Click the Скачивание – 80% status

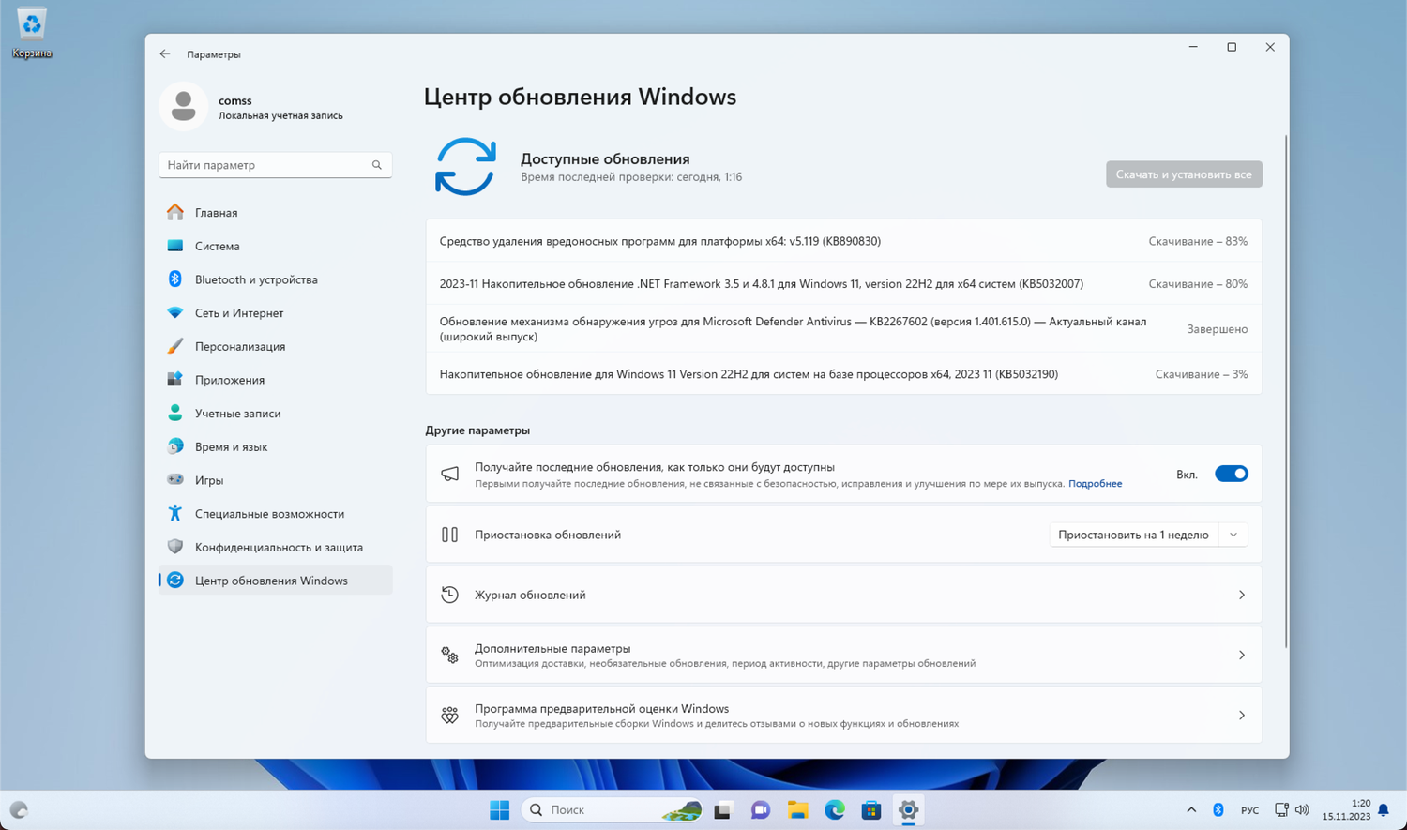point(1198,283)
